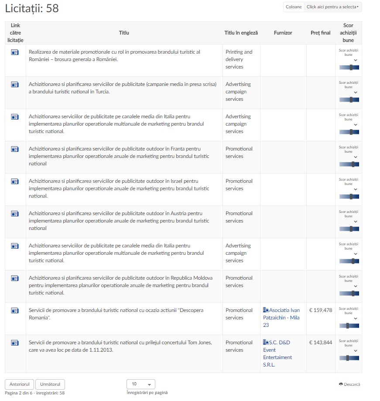Image resolution: width=380 pixels, height=401 pixels.
Task: Expand score chevron in the Romania brochure row
Action: point(356,61)
